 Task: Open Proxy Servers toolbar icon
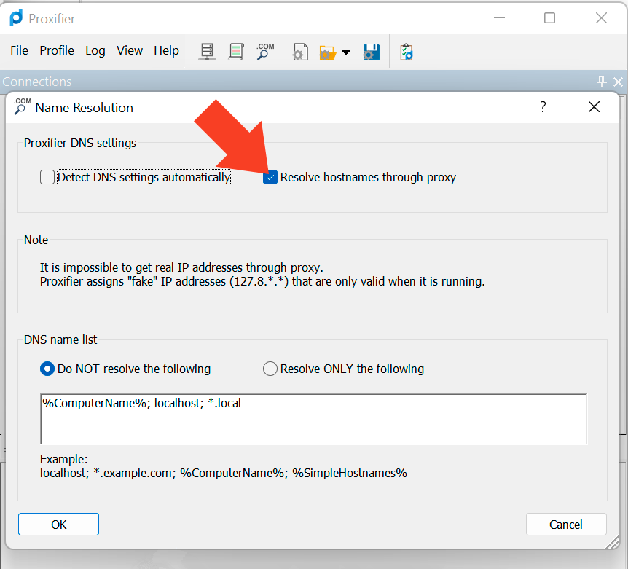(208, 51)
